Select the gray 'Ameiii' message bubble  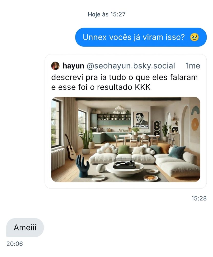click(25, 227)
